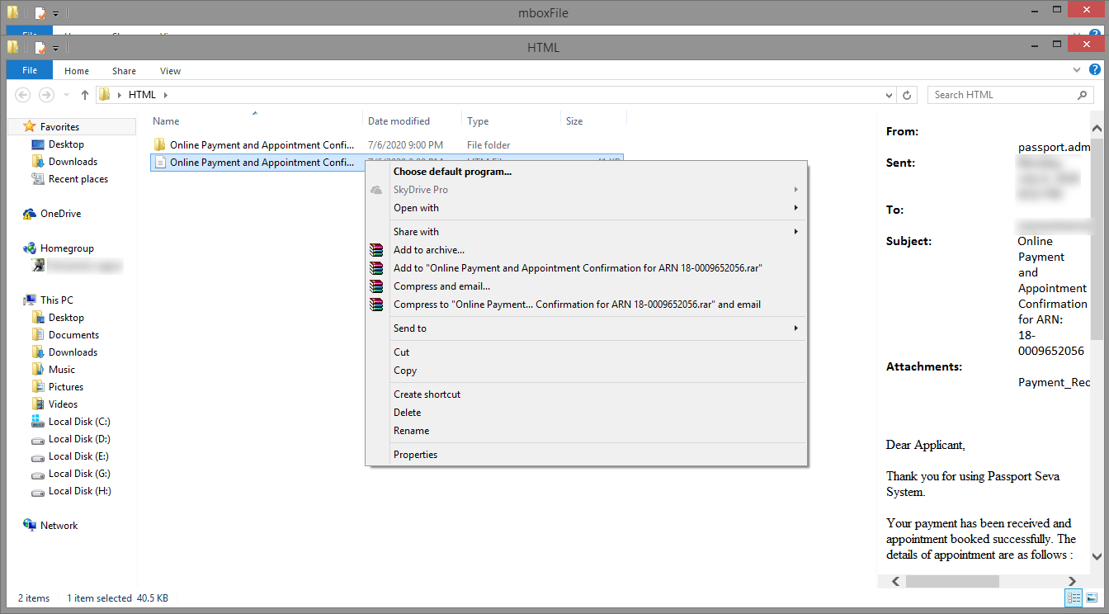The image size is (1109, 614).
Task: Click the search magnifier icon
Action: click(x=1081, y=94)
